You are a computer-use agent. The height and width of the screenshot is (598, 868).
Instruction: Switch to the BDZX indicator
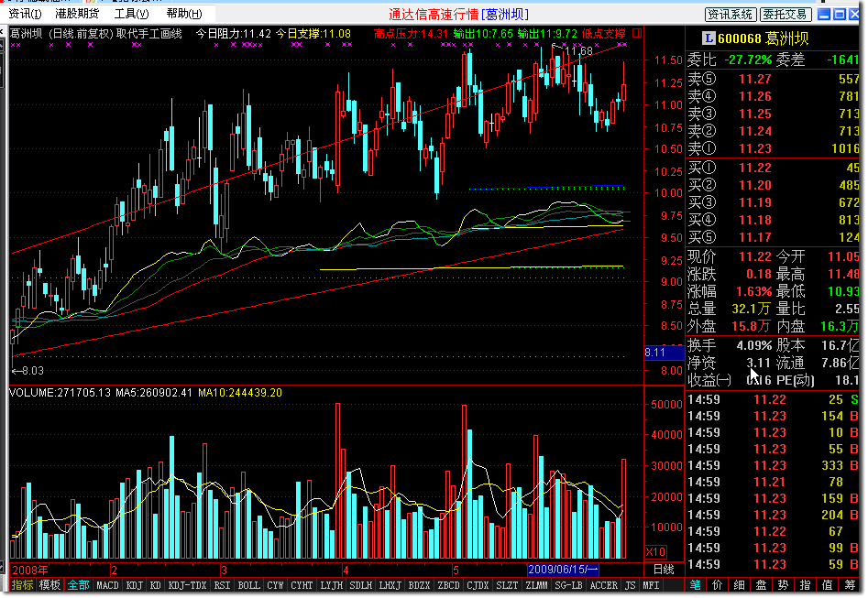(x=419, y=585)
